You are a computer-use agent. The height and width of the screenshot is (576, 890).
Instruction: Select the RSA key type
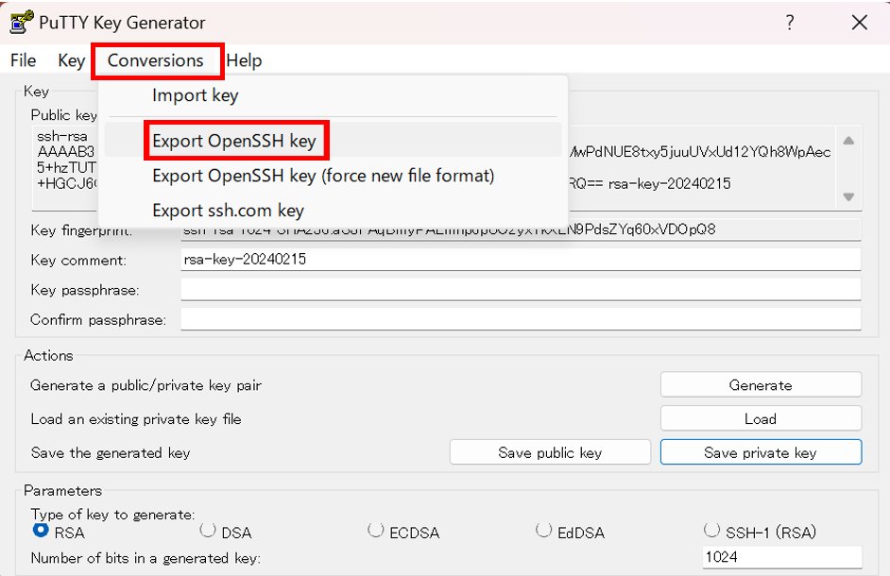coord(40,531)
